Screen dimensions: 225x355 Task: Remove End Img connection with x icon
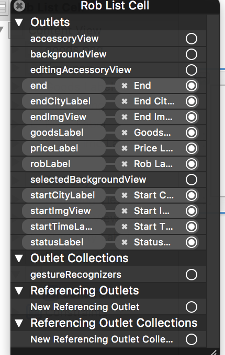coord(125,117)
